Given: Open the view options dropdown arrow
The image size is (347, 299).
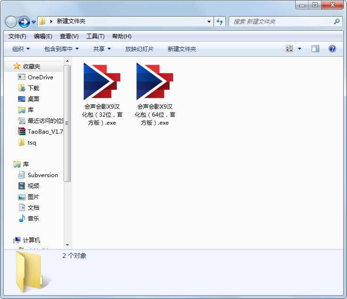Looking at the screenshot, I should pyautogui.click(x=299, y=49).
